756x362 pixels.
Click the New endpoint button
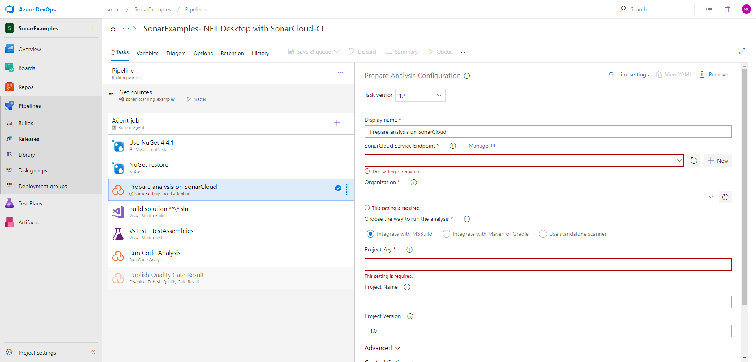(x=718, y=160)
